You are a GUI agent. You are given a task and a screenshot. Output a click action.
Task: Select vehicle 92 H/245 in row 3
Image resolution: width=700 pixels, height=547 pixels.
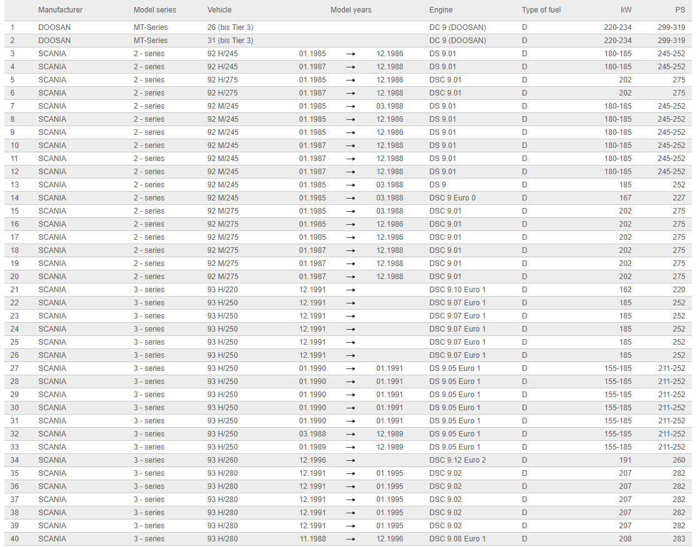tap(222, 54)
